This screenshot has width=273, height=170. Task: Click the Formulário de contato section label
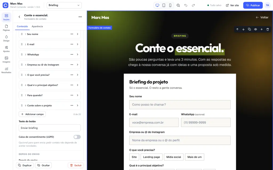tap(99, 28)
